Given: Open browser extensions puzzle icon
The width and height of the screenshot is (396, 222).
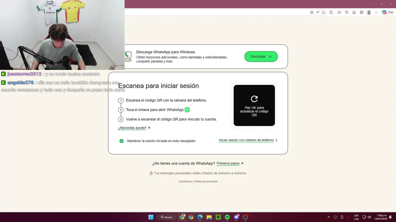Looking at the screenshot, I should [x=331, y=12].
